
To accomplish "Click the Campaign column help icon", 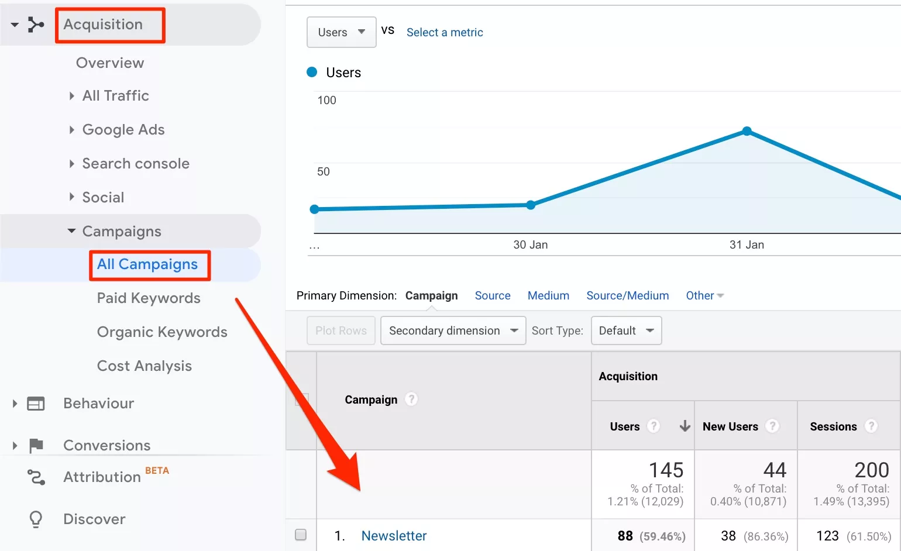I will 411,399.
